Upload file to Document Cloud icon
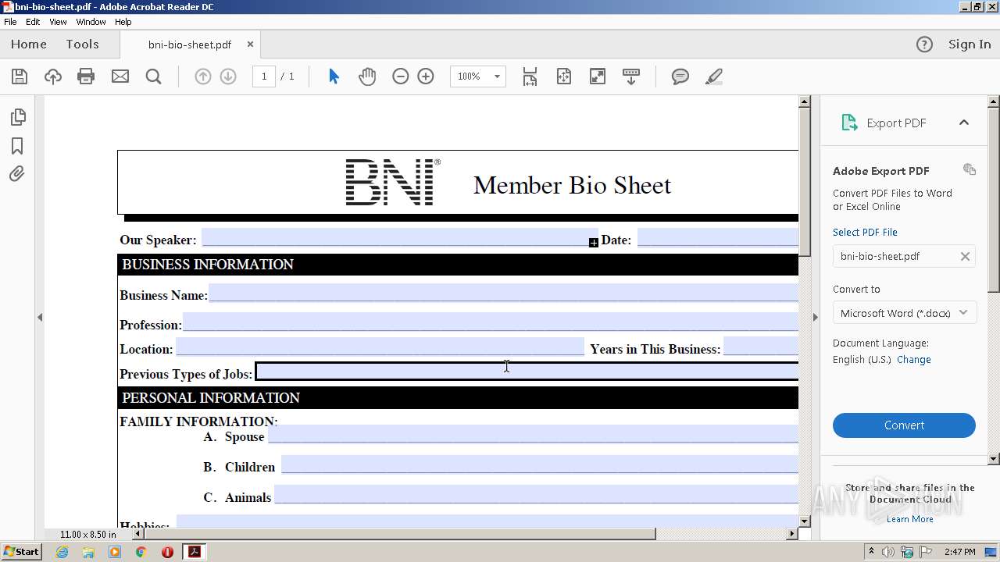Viewport: 1000px width, 562px height. (x=52, y=76)
